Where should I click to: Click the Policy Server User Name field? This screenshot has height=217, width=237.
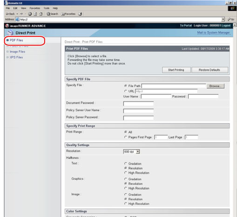click(x=138, y=111)
